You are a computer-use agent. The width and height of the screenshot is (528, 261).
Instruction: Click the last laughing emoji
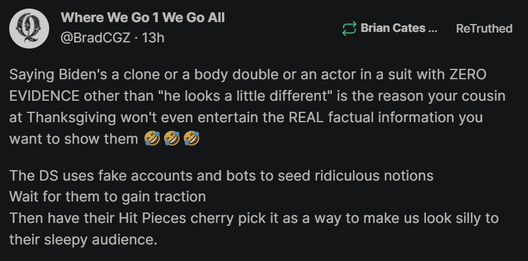pyautogui.click(x=192, y=139)
